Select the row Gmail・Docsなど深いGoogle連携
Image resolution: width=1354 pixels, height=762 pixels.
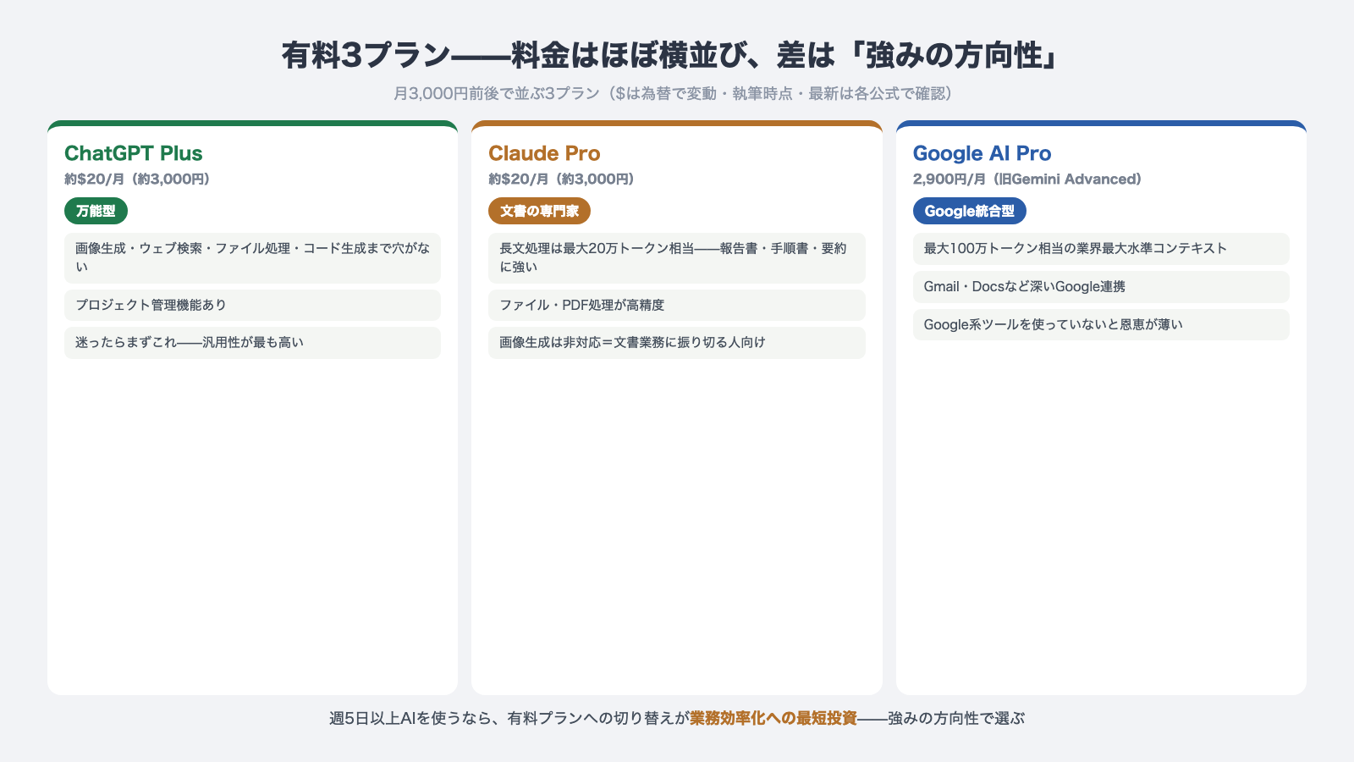click(x=1101, y=286)
